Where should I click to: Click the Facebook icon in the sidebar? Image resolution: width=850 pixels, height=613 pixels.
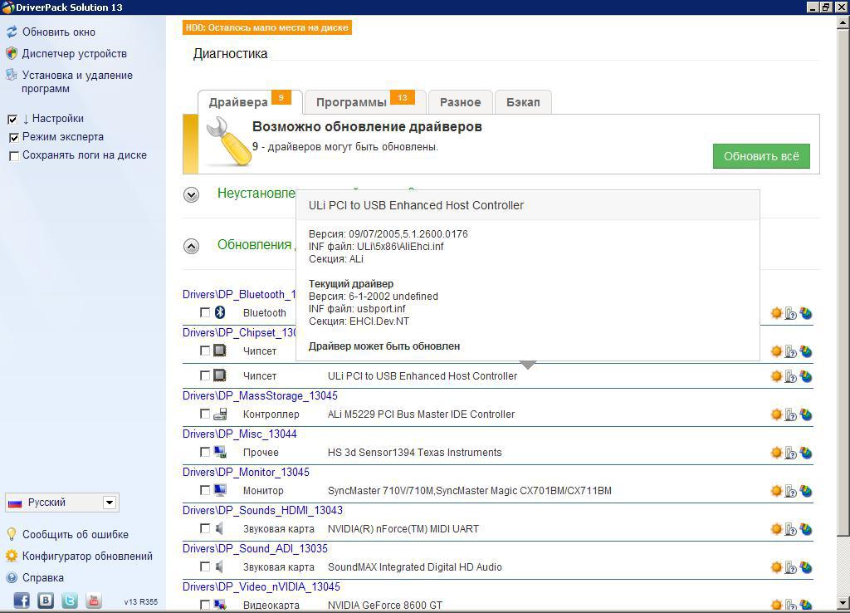point(21,600)
